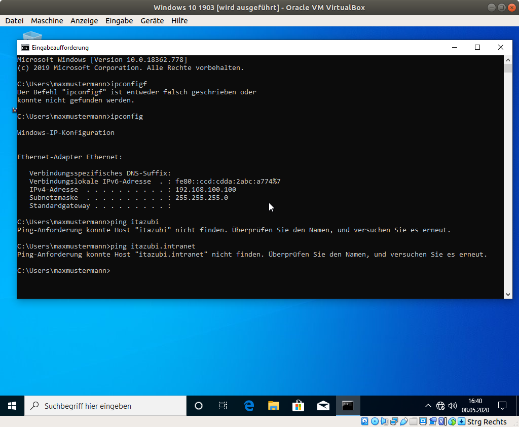Click the IPv6 address fe80::ccd:cdda:2abc:a774%7
The image size is (519, 427).
pos(228,181)
